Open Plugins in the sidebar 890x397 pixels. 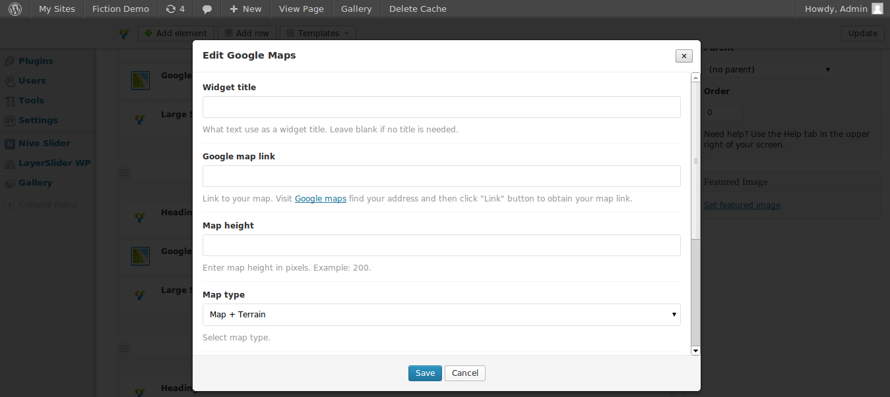tap(36, 61)
